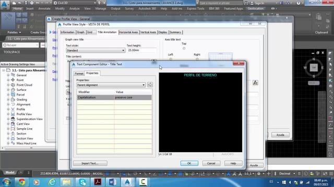Click the OK button in Text Component Editor
Viewport: 334px width, 187px height.
pos(189,163)
